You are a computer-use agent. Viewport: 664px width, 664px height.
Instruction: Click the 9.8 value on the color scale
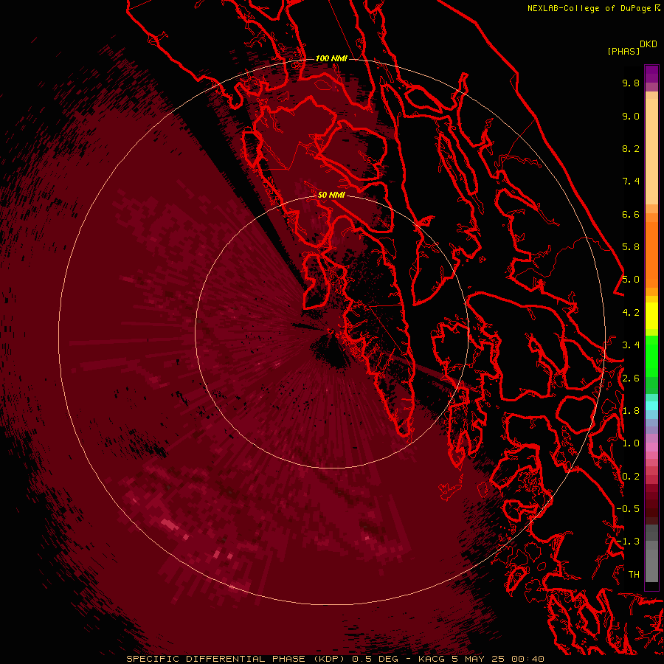631,83
